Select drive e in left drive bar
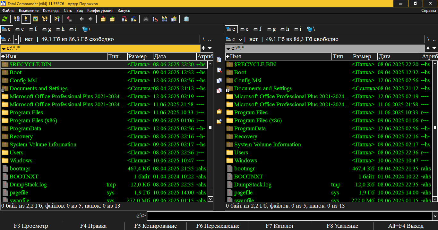Image resolution: width=438 pixels, height=230 pixels. coord(20,29)
